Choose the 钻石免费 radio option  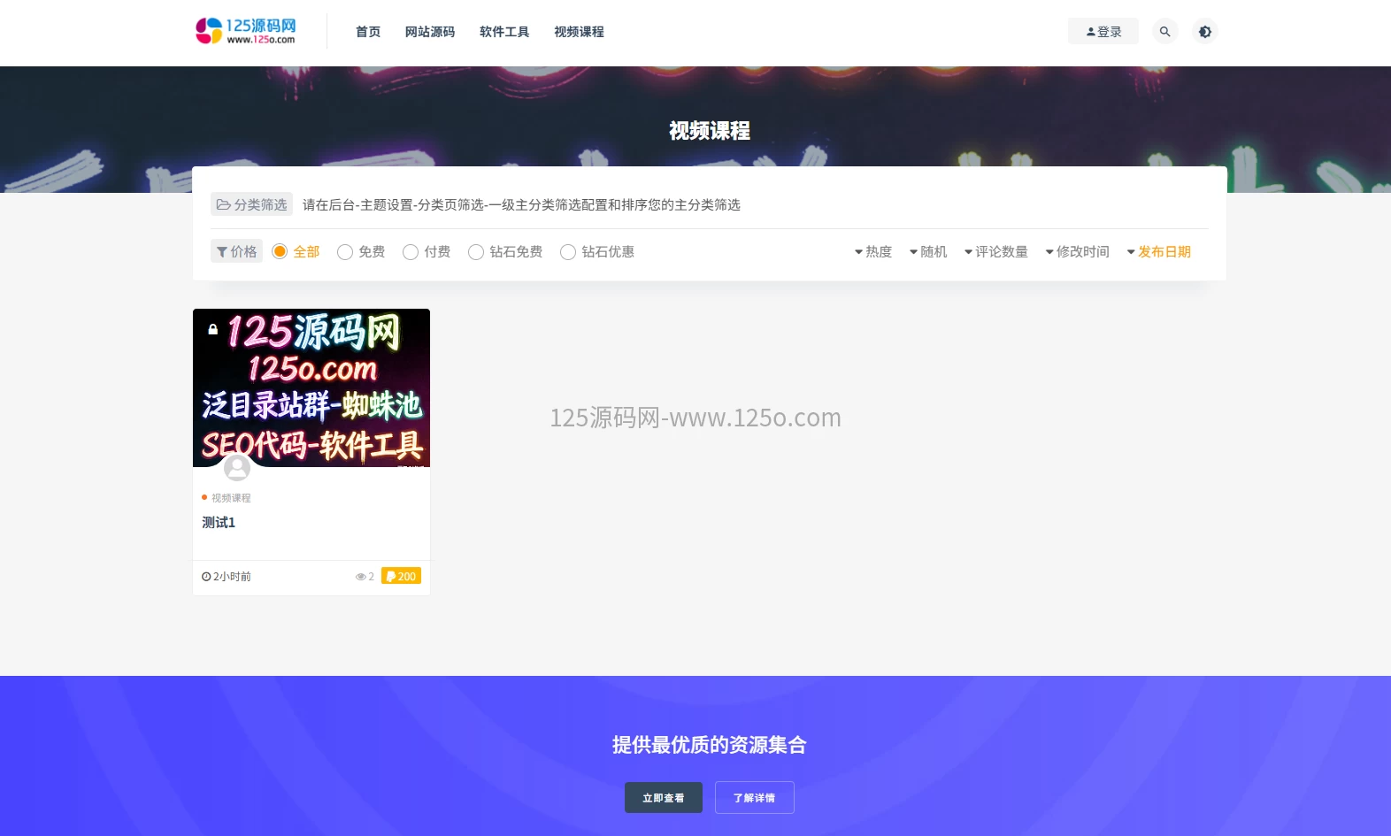coord(476,252)
